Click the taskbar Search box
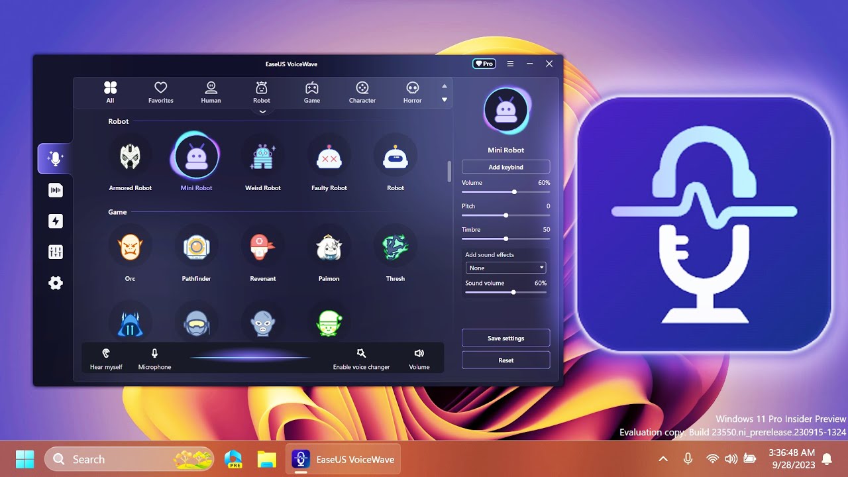The image size is (848, 477). pyautogui.click(x=130, y=459)
